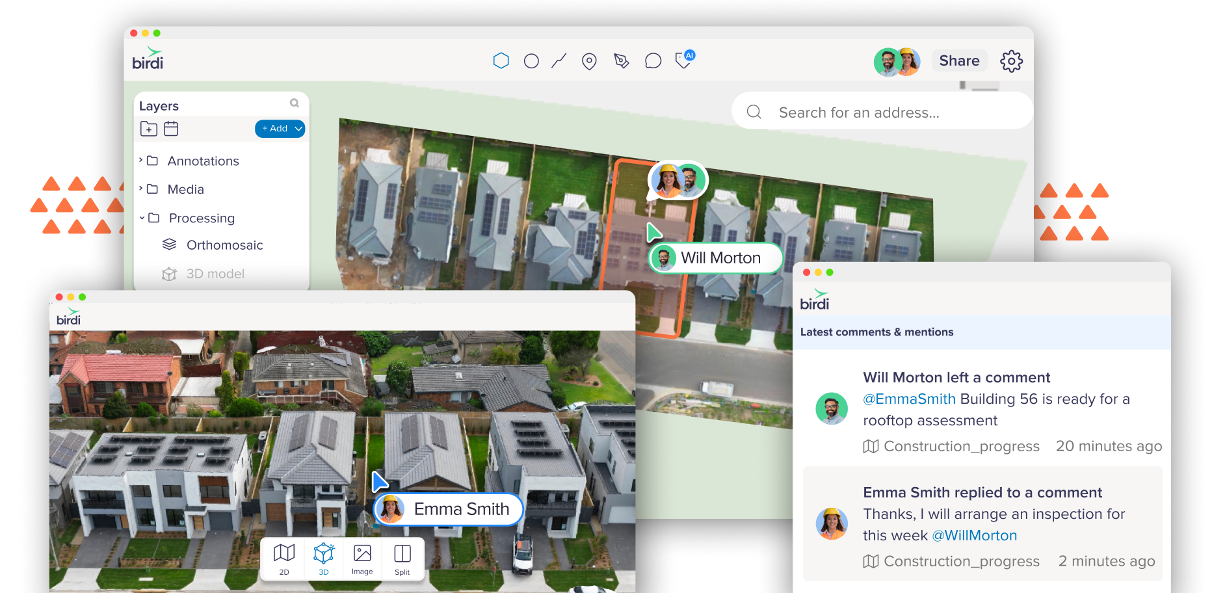Select the Annotations folder row

221,161
